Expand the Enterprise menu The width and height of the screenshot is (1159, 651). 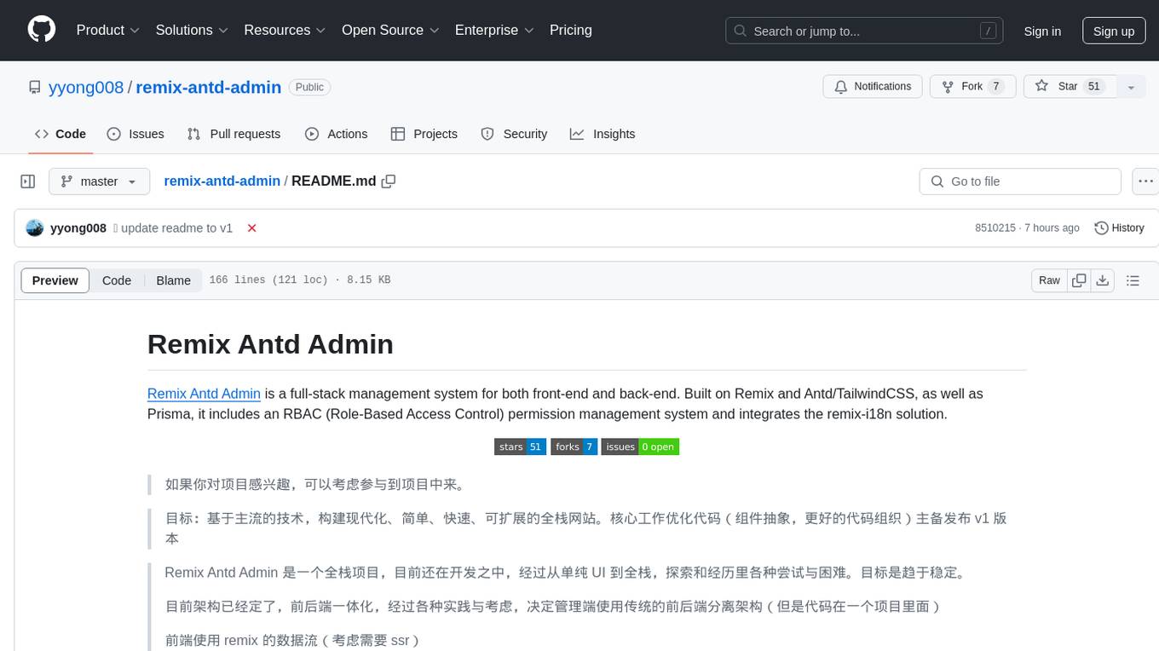(494, 30)
